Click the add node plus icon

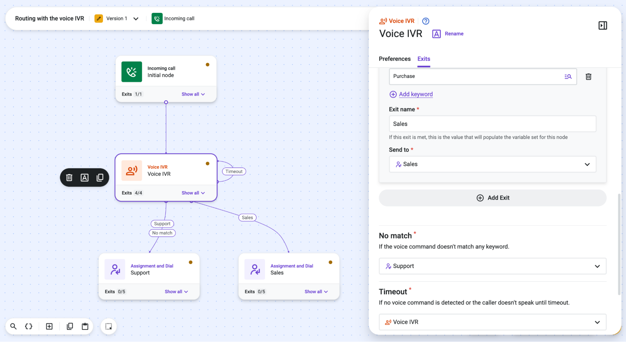coord(49,326)
